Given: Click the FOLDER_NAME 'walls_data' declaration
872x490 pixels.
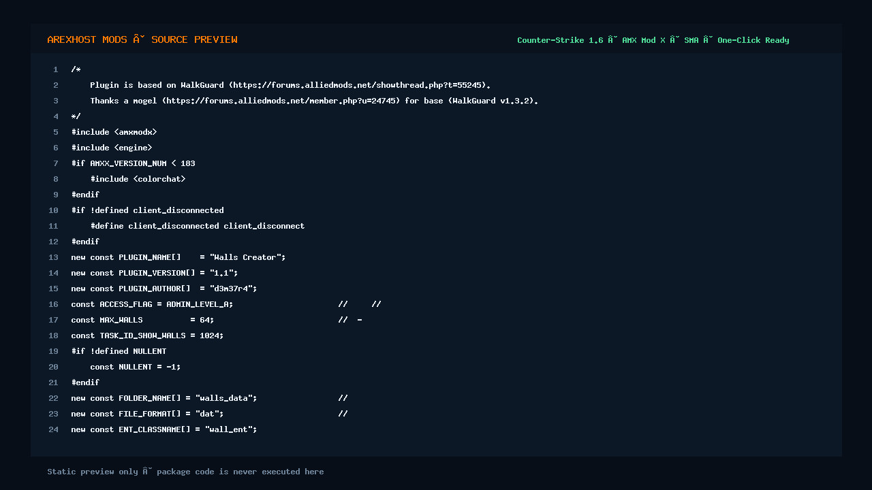Looking at the screenshot, I should [x=164, y=398].
